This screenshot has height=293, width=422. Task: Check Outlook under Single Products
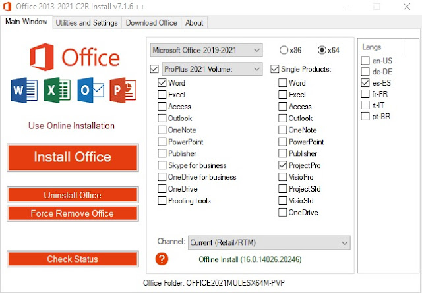pyautogui.click(x=283, y=119)
